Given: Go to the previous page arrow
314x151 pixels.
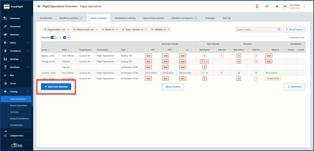Looking at the screenshot, I should pyautogui.click(x=61, y=37).
